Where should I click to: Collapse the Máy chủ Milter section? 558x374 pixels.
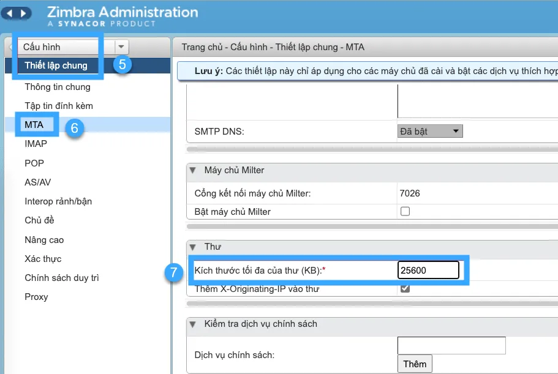click(x=192, y=170)
